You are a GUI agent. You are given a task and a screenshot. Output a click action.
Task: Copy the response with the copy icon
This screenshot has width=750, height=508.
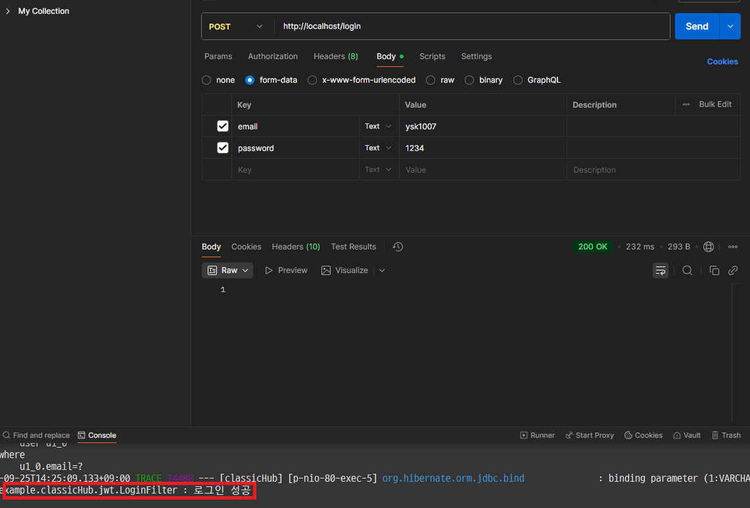click(714, 270)
